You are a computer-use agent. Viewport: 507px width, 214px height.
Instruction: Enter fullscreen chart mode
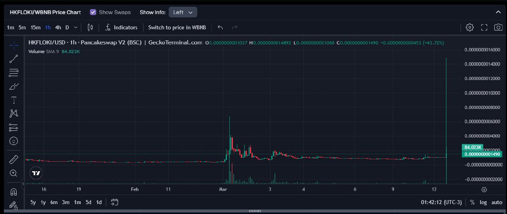click(x=485, y=27)
